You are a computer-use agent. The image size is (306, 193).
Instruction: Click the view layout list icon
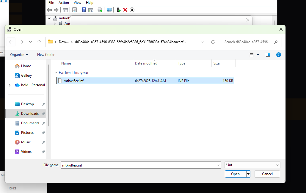pyautogui.click(x=252, y=55)
